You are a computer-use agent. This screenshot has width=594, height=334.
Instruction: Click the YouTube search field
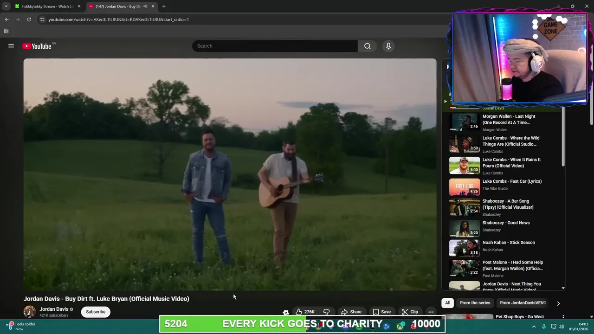tap(275, 46)
